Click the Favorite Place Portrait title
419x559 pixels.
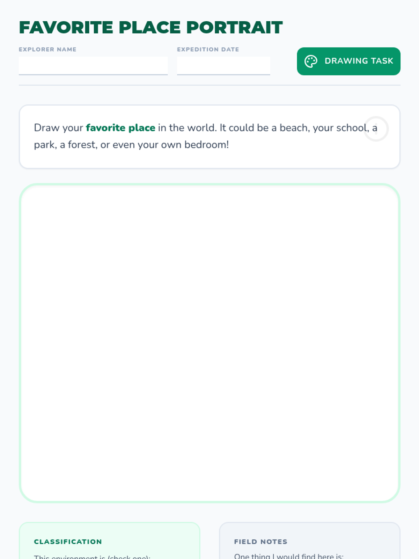pyautogui.click(x=151, y=28)
